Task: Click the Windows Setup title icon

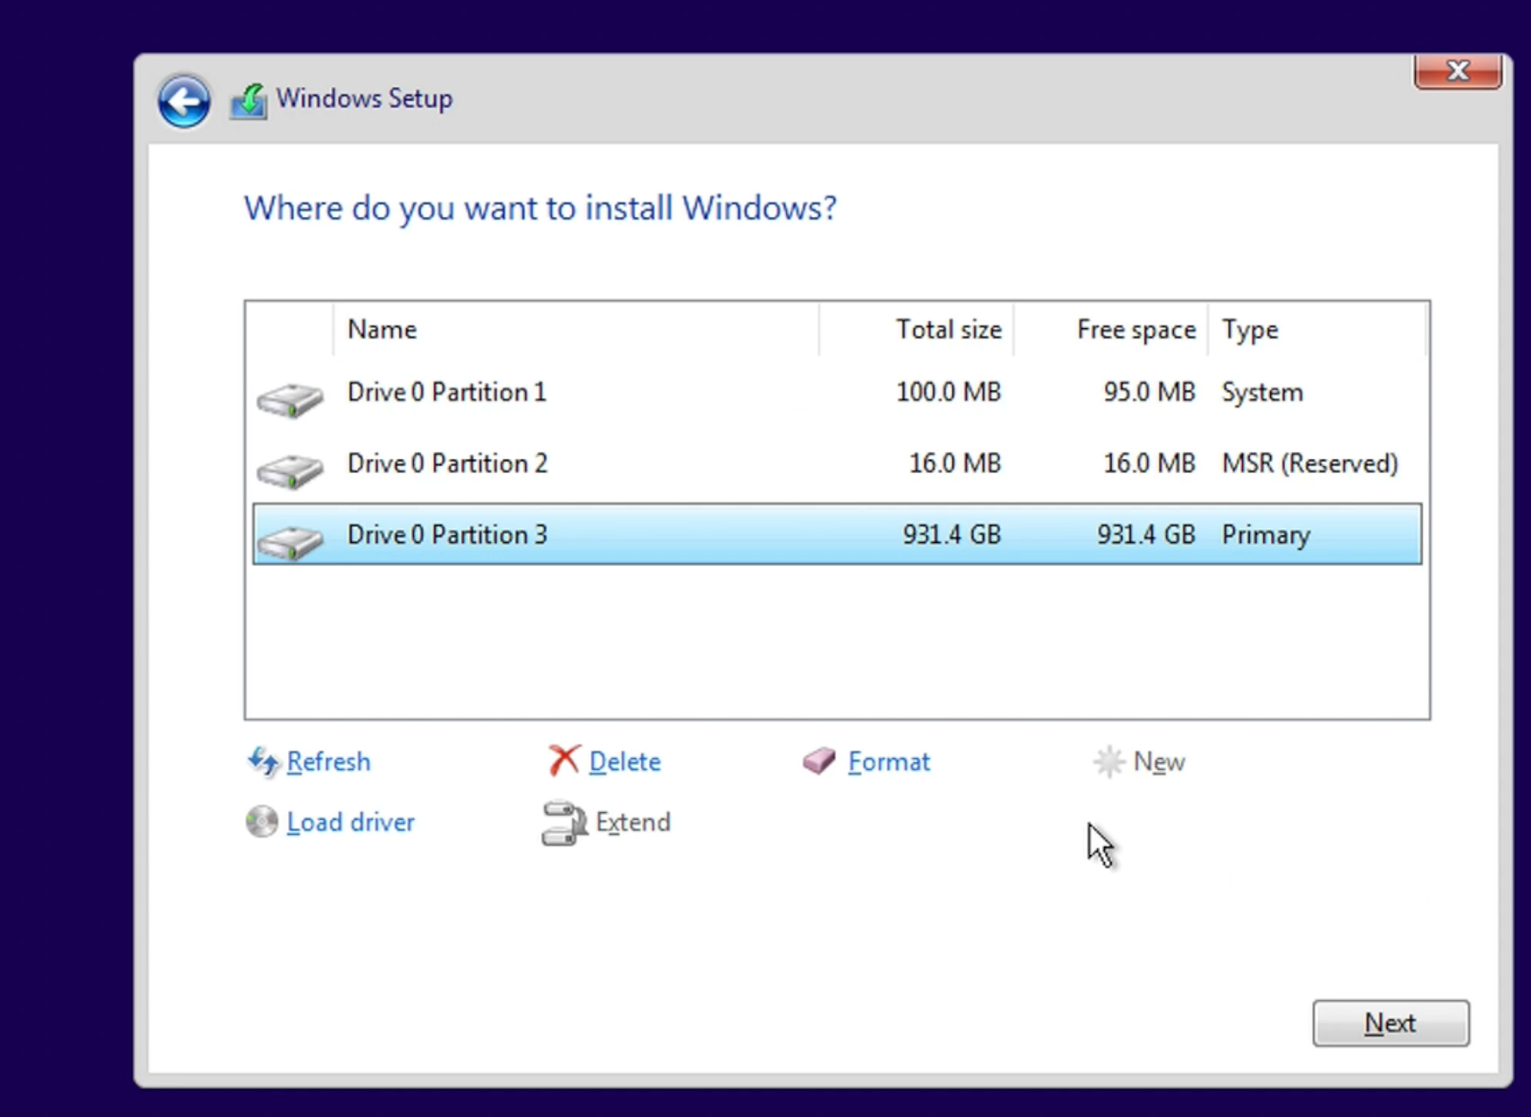Action: tap(248, 101)
